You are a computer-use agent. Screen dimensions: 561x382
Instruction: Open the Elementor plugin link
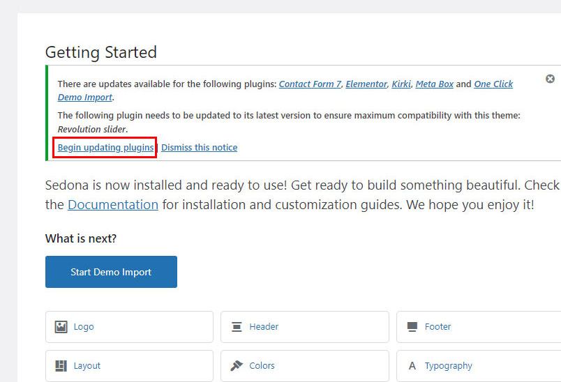tap(366, 84)
